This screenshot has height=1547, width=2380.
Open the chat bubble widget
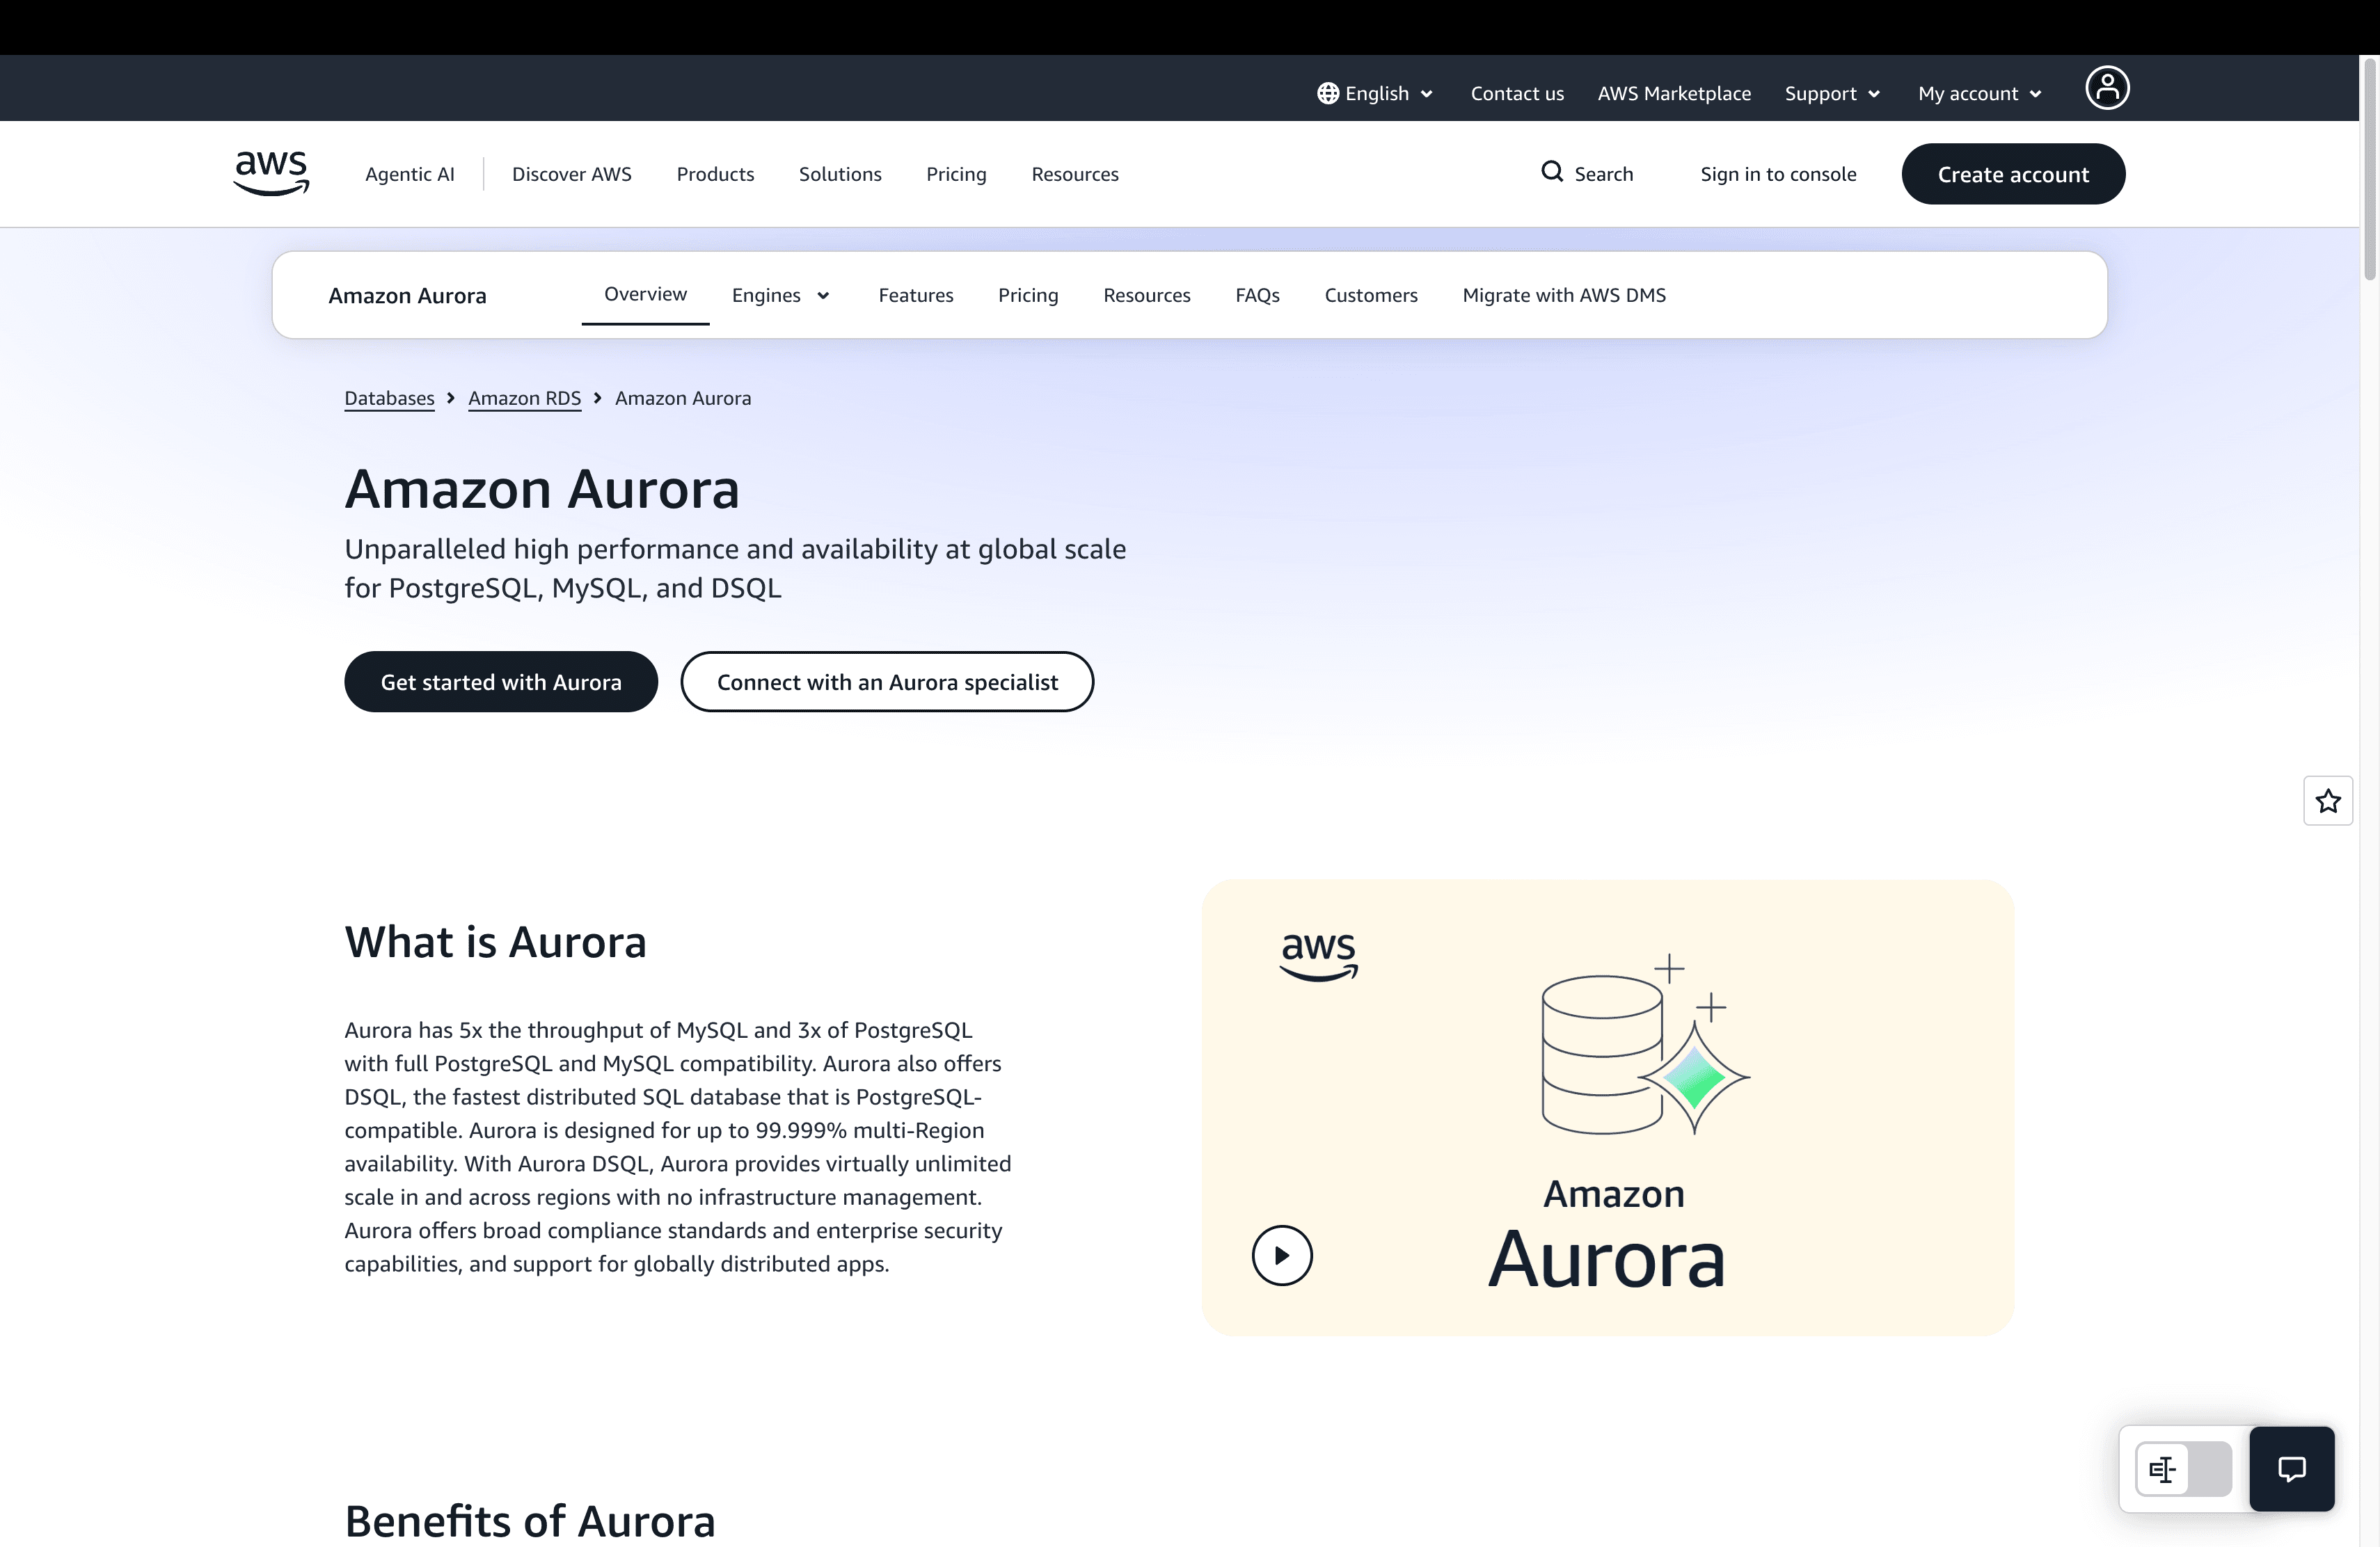tap(2292, 1468)
